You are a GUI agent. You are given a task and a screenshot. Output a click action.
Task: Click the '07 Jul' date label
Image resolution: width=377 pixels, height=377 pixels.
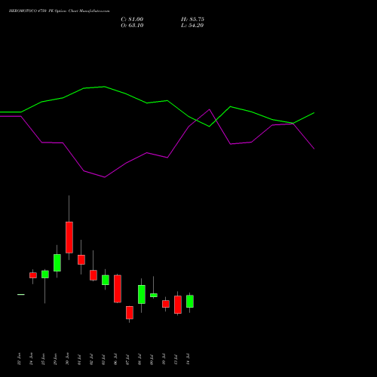(127, 359)
